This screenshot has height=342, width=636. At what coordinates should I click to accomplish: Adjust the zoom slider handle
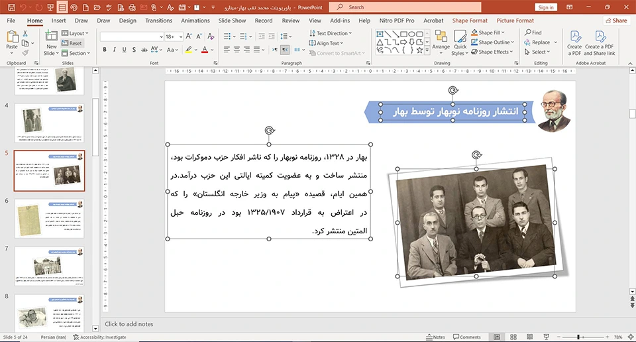578,337
